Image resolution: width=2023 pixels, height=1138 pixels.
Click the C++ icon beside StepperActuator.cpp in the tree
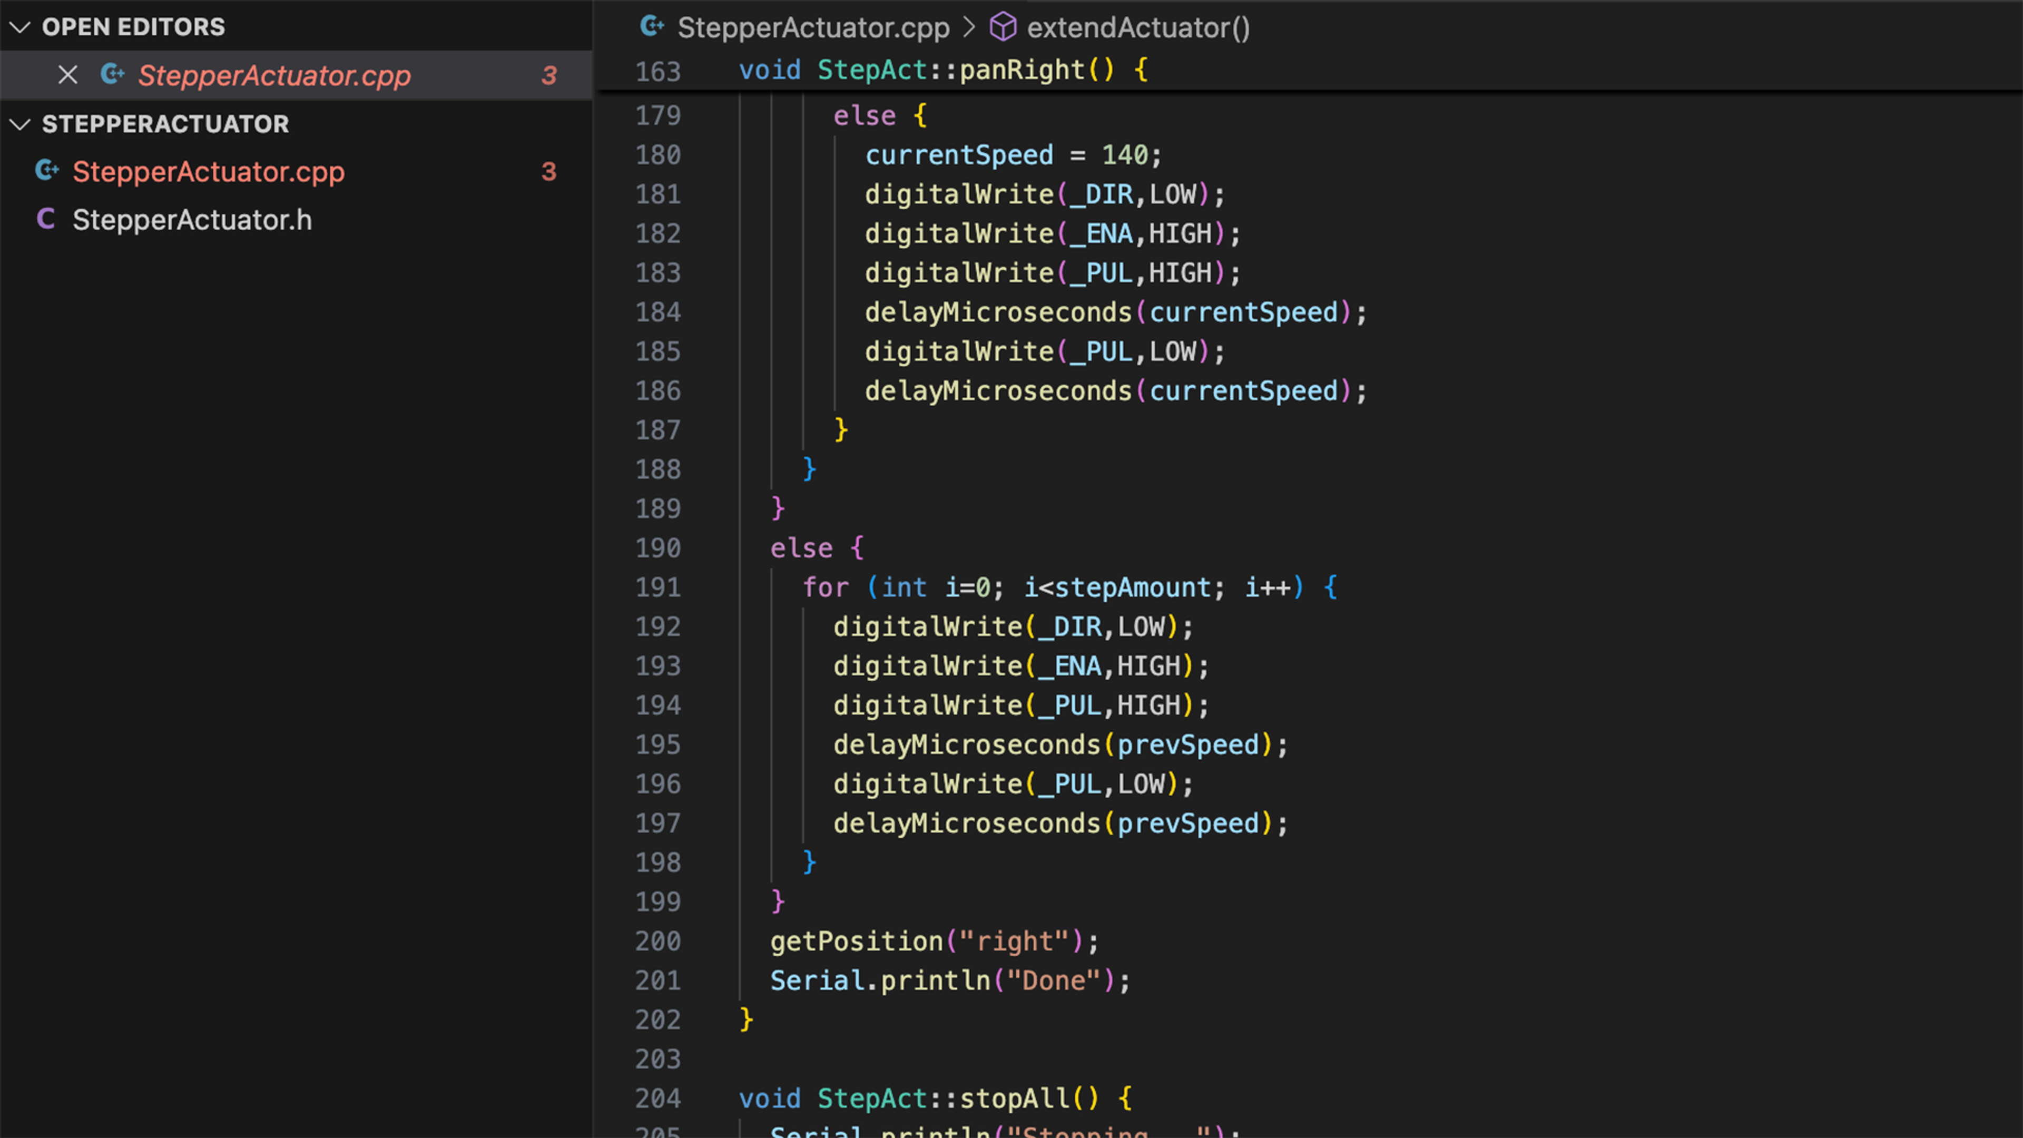pyautogui.click(x=47, y=171)
